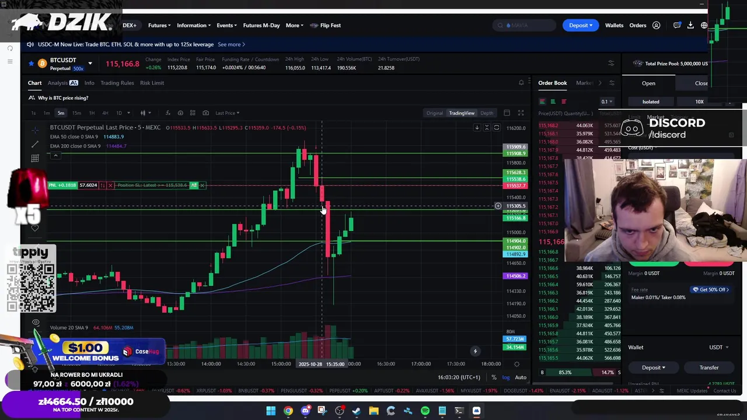Open the indicators (fx) menu

coord(167,113)
